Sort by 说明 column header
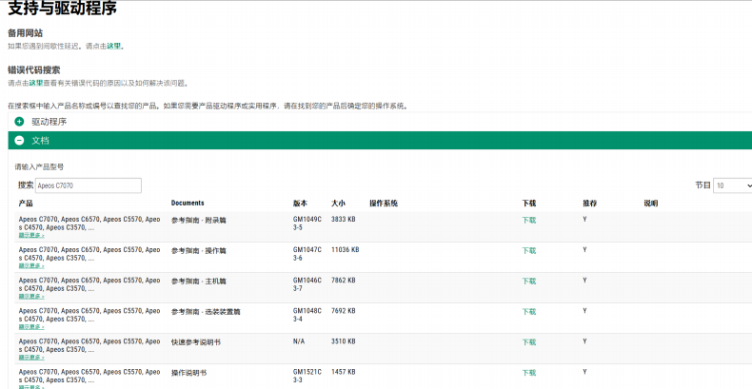This screenshot has width=752, height=389. [x=651, y=204]
